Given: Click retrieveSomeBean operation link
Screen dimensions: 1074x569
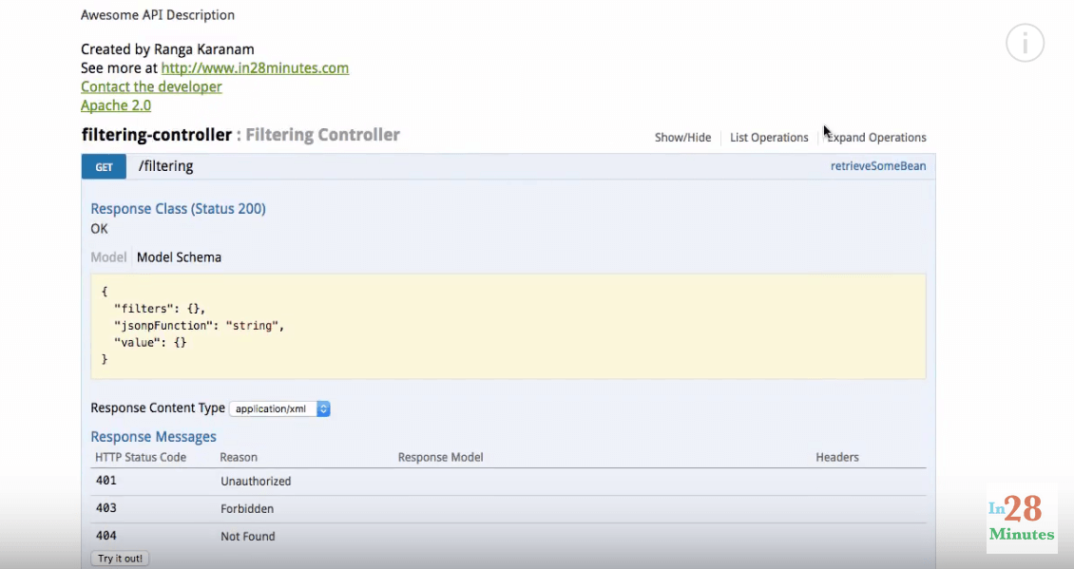Looking at the screenshot, I should click(x=878, y=166).
